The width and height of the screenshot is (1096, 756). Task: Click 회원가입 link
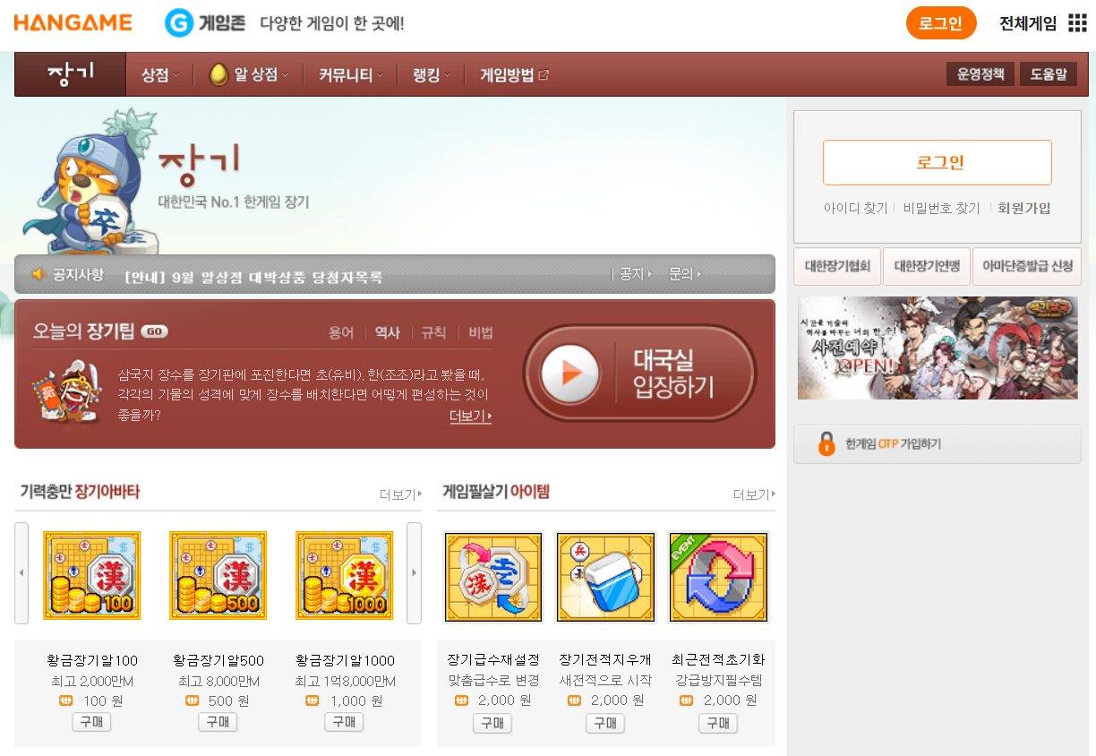pos(1024,208)
